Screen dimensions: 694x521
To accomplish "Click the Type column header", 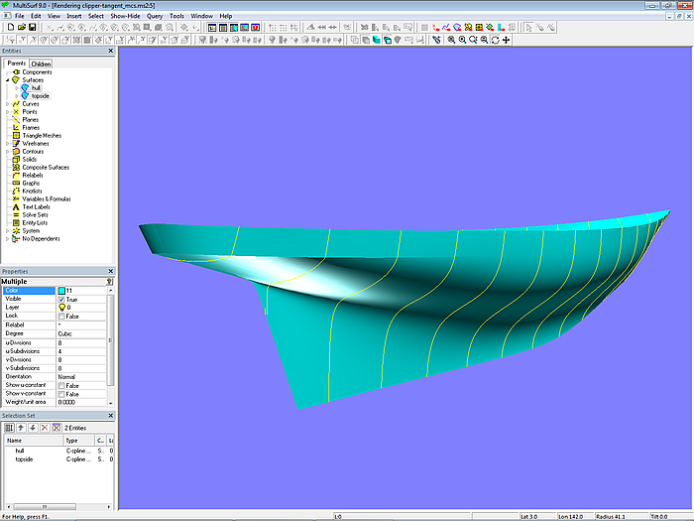I will 71,440.
